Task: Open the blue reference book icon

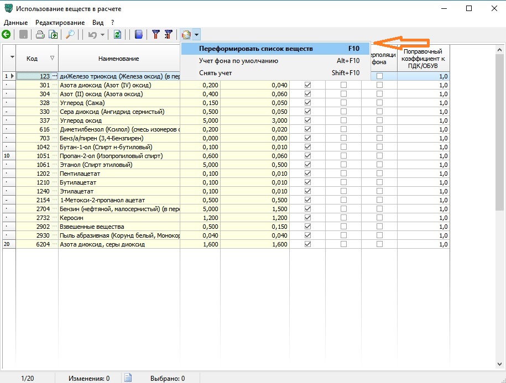Action: pos(139,35)
